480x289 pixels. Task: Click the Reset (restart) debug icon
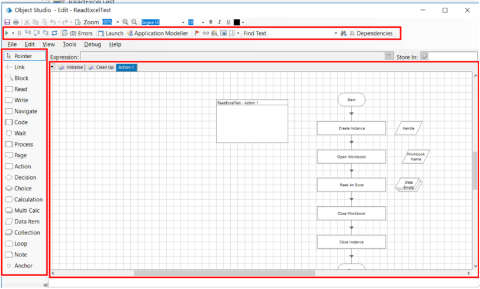54,33
